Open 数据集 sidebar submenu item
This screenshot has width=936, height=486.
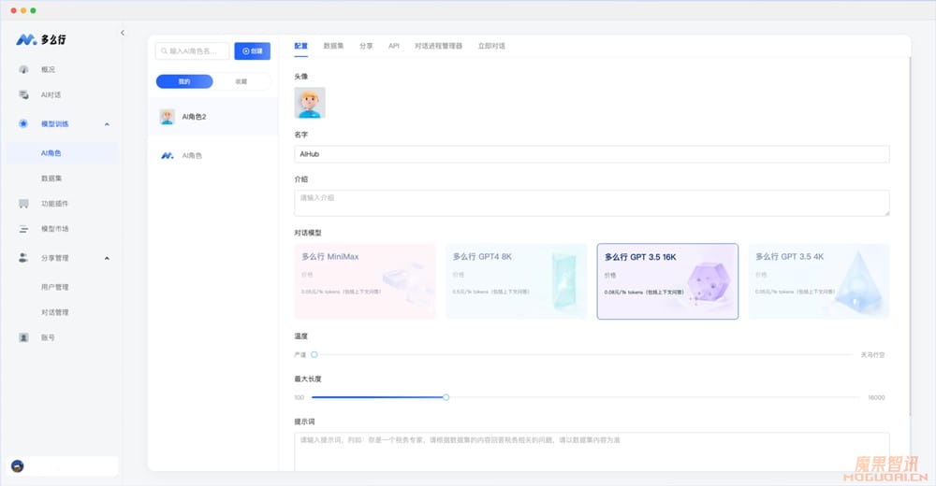51,179
